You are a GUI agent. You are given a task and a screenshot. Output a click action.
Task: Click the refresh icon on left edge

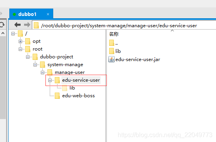coord(2,25)
